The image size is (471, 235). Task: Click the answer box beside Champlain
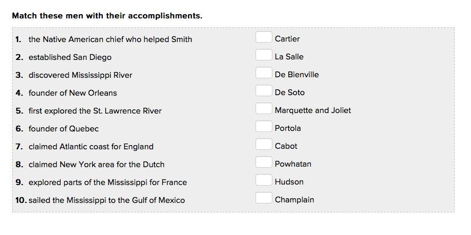(263, 198)
